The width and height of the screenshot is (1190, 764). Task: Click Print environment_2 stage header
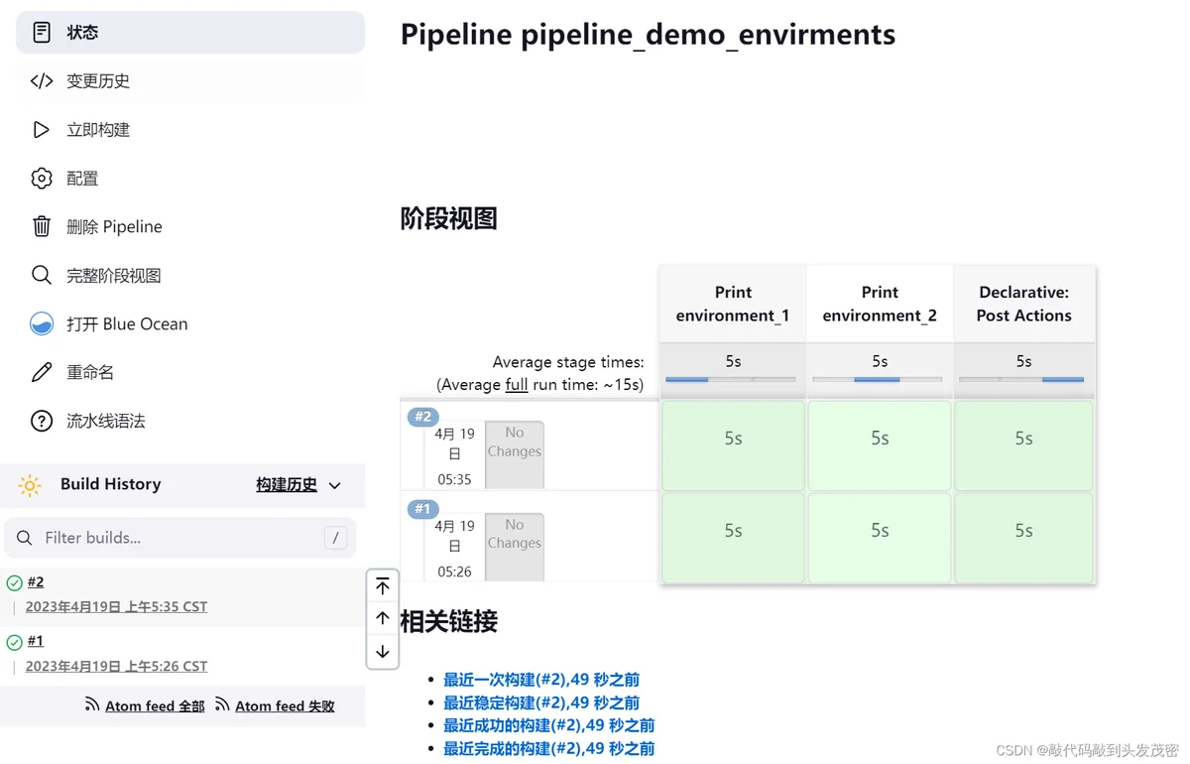click(x=880, y=304)
